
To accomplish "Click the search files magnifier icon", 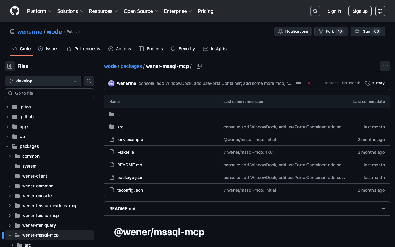I will coord(89,81).
